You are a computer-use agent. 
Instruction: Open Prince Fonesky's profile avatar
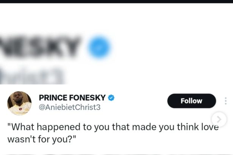[19, 102]
